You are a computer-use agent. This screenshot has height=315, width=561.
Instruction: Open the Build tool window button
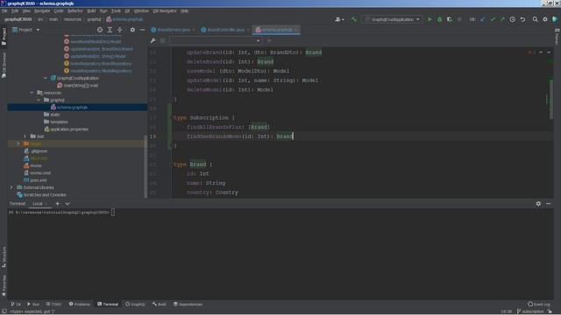160,304
